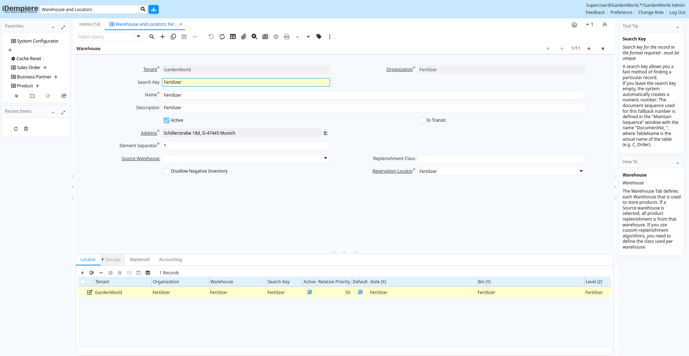Uncheck the Active checkbox for warehouse
Viewport: 689px width, 356px height.
(167, 120)
